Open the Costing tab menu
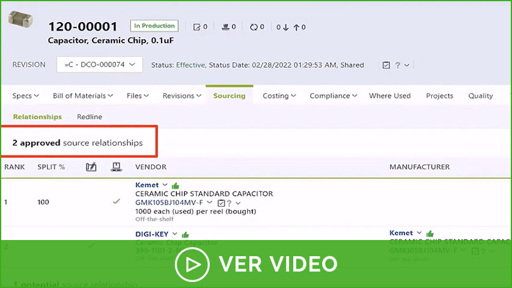This screenshot has width=512, height=288. tap(279, 96)
